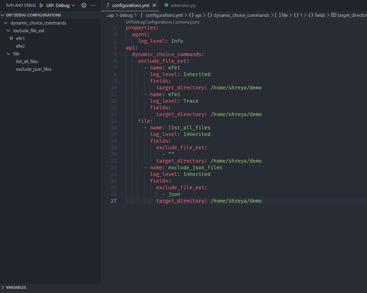Select efe2 debug configuration
Viewport: 367px width, 293px height.
coord(20,46)
